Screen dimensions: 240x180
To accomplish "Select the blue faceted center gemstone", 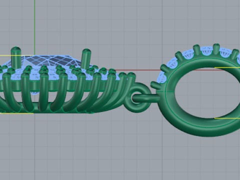I will [48, 61].
